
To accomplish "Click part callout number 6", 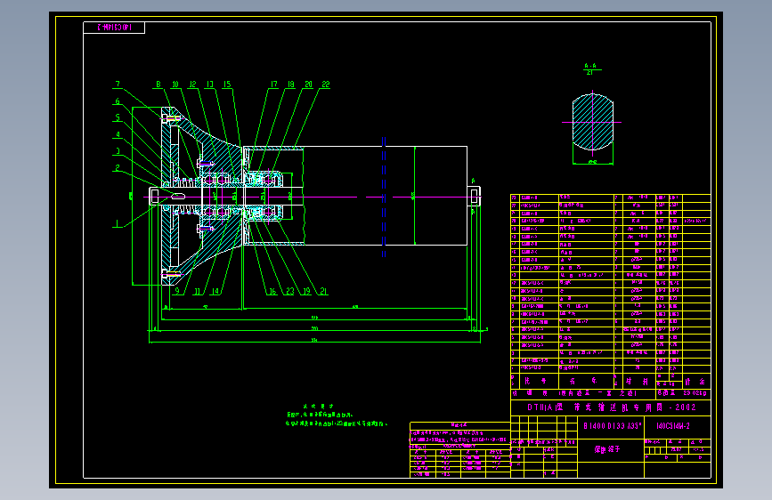I will click(118, 101).
